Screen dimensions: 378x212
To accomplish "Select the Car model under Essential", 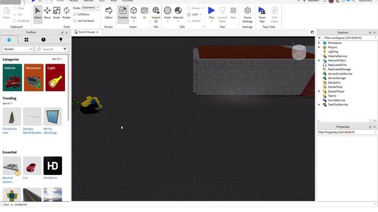I will click(x=32, y=168).
